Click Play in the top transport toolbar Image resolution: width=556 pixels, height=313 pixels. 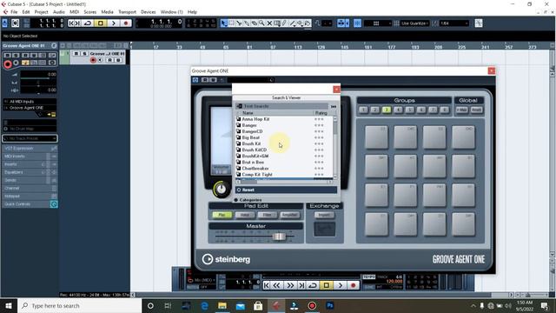point(113,23)
